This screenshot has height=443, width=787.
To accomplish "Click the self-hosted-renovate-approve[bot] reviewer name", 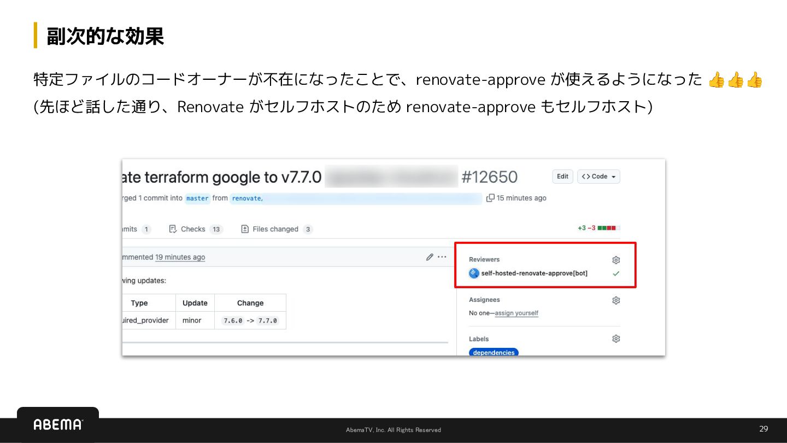I will click(x=535, y=273).
